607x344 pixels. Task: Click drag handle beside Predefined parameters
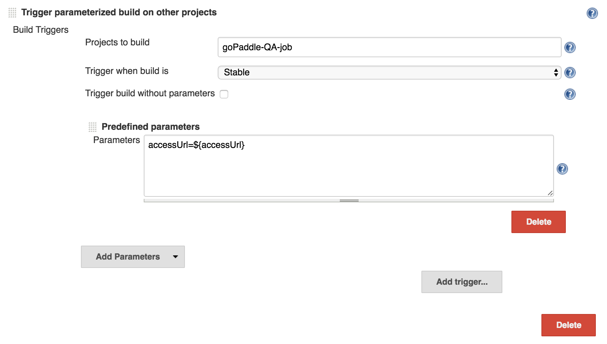pos(92,127)
